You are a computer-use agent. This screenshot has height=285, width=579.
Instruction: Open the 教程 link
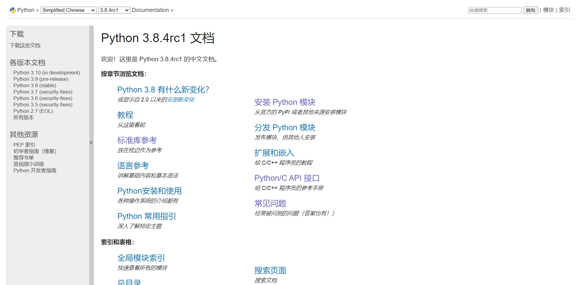(125, 115)
